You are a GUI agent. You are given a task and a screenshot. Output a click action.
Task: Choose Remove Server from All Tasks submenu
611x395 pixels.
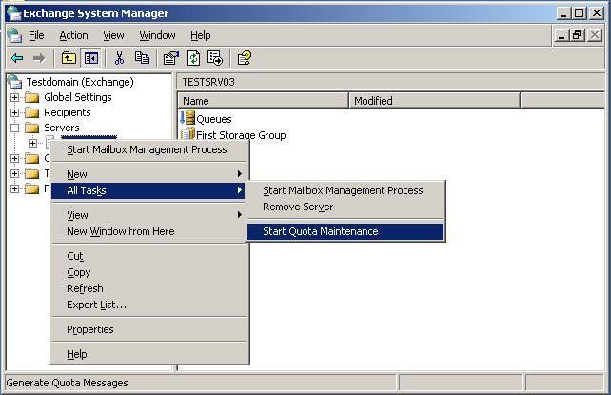[297, 207]
